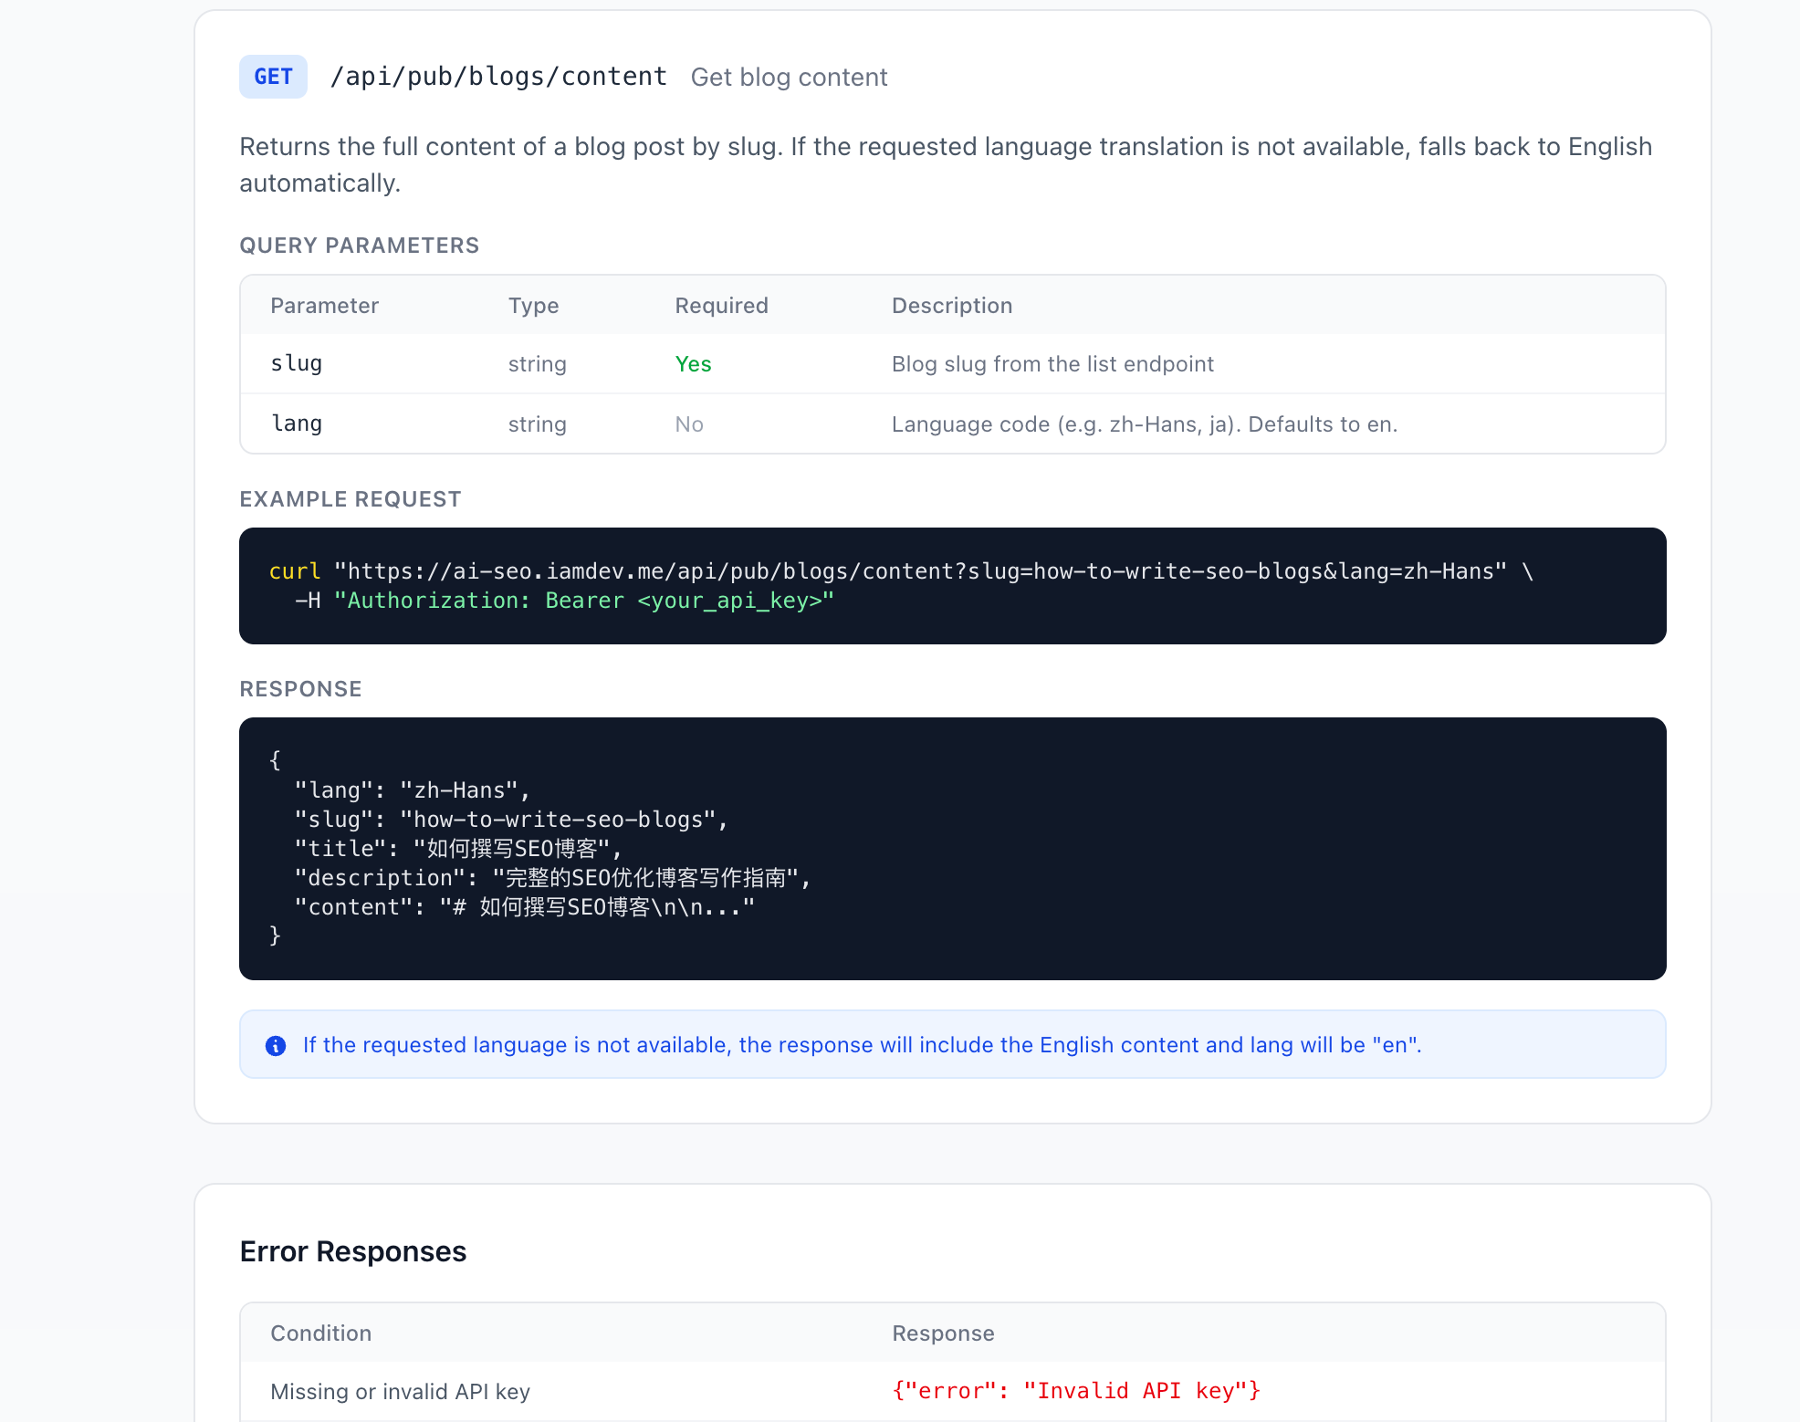
Task: Click the endpoint description paragraph
Action: [x=946, y=165]
